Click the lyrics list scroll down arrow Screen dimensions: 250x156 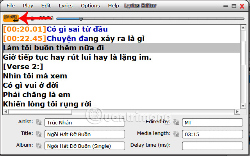[243, 106]
